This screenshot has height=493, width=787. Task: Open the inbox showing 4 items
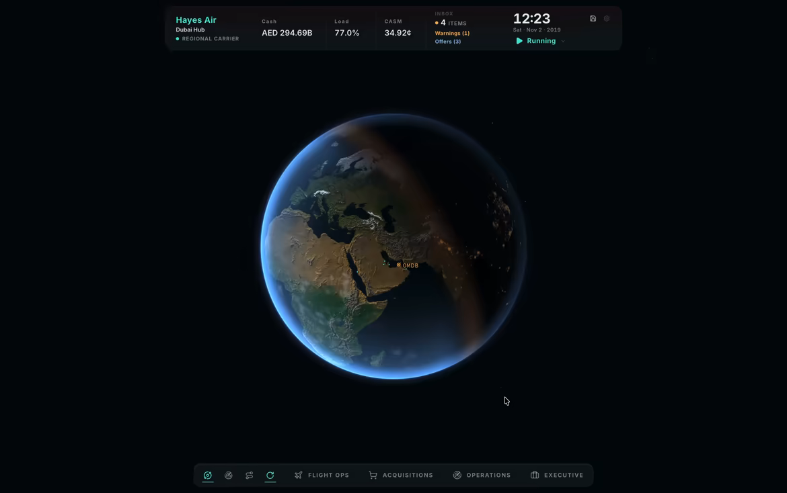tap(451, 23)
